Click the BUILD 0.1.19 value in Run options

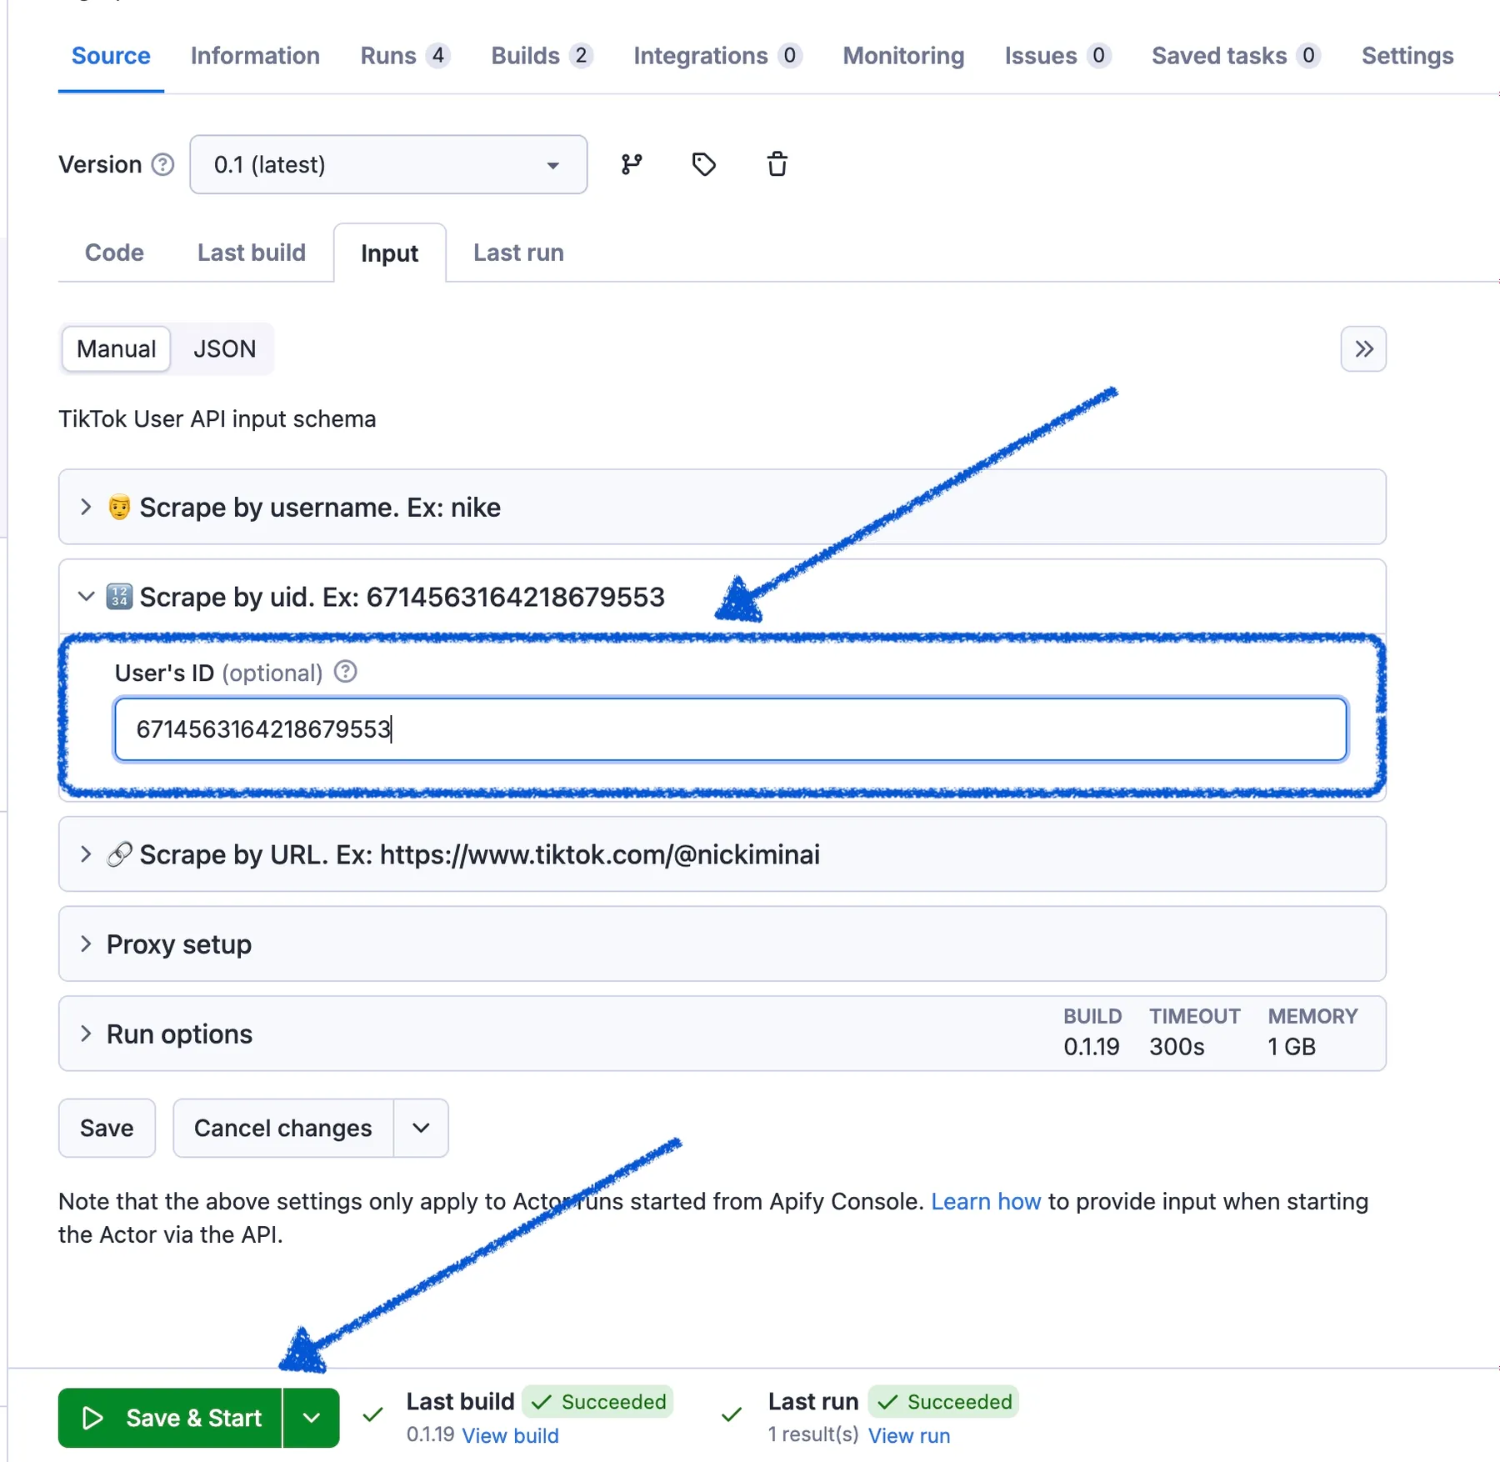pyautogui.click(x=1092, y=1047)
